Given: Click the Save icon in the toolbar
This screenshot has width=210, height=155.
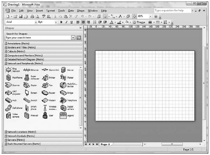Looking at the screenshot, I should (21, 16).
